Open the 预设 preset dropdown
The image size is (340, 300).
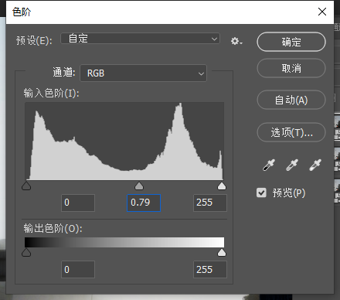[140, 39]
